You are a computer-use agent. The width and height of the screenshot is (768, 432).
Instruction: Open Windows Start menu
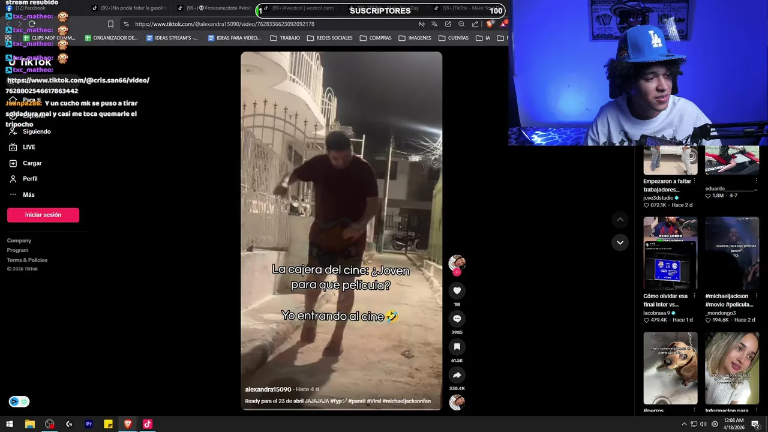(x=10, y=424)
